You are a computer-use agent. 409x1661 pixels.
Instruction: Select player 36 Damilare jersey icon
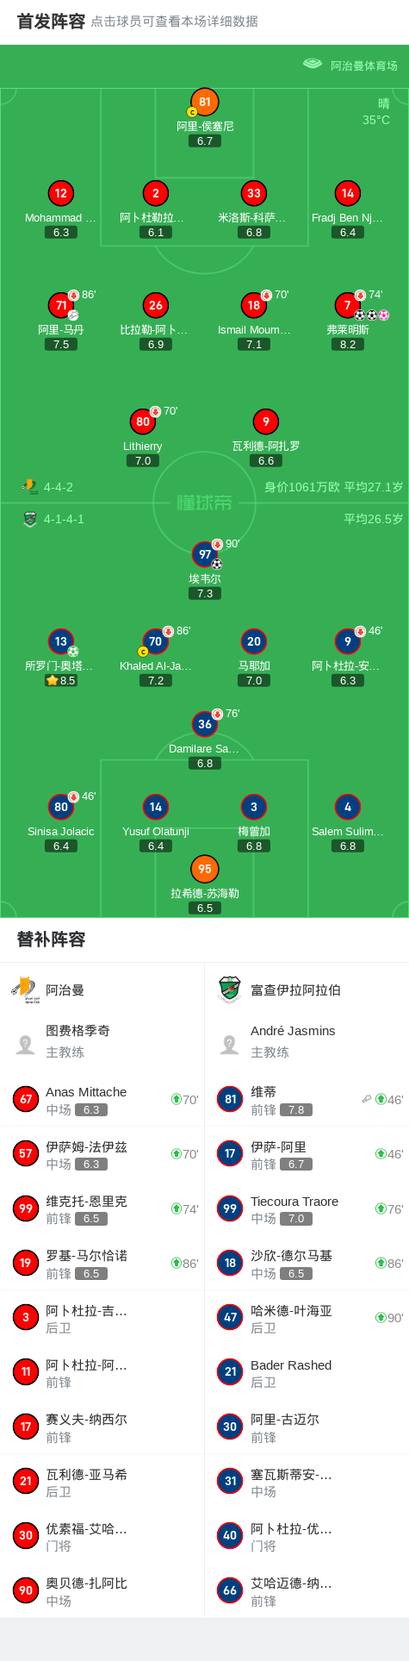[205, 724]
